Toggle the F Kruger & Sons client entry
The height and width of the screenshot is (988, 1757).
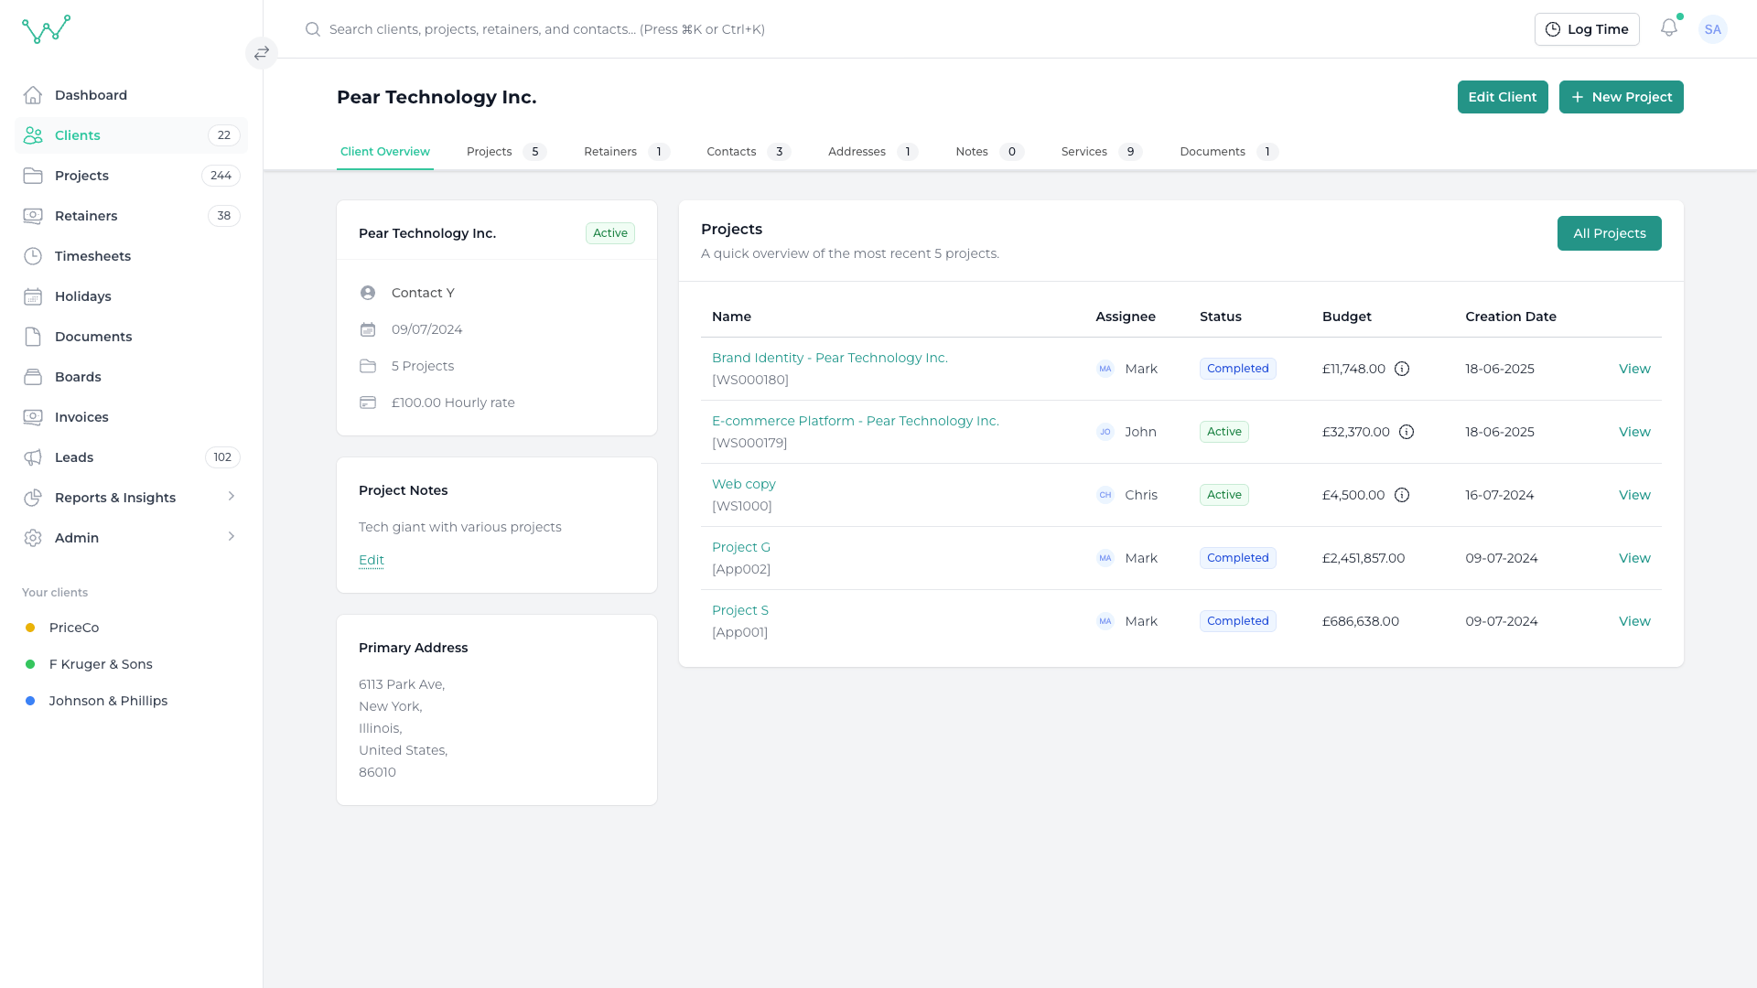point(101,664)
